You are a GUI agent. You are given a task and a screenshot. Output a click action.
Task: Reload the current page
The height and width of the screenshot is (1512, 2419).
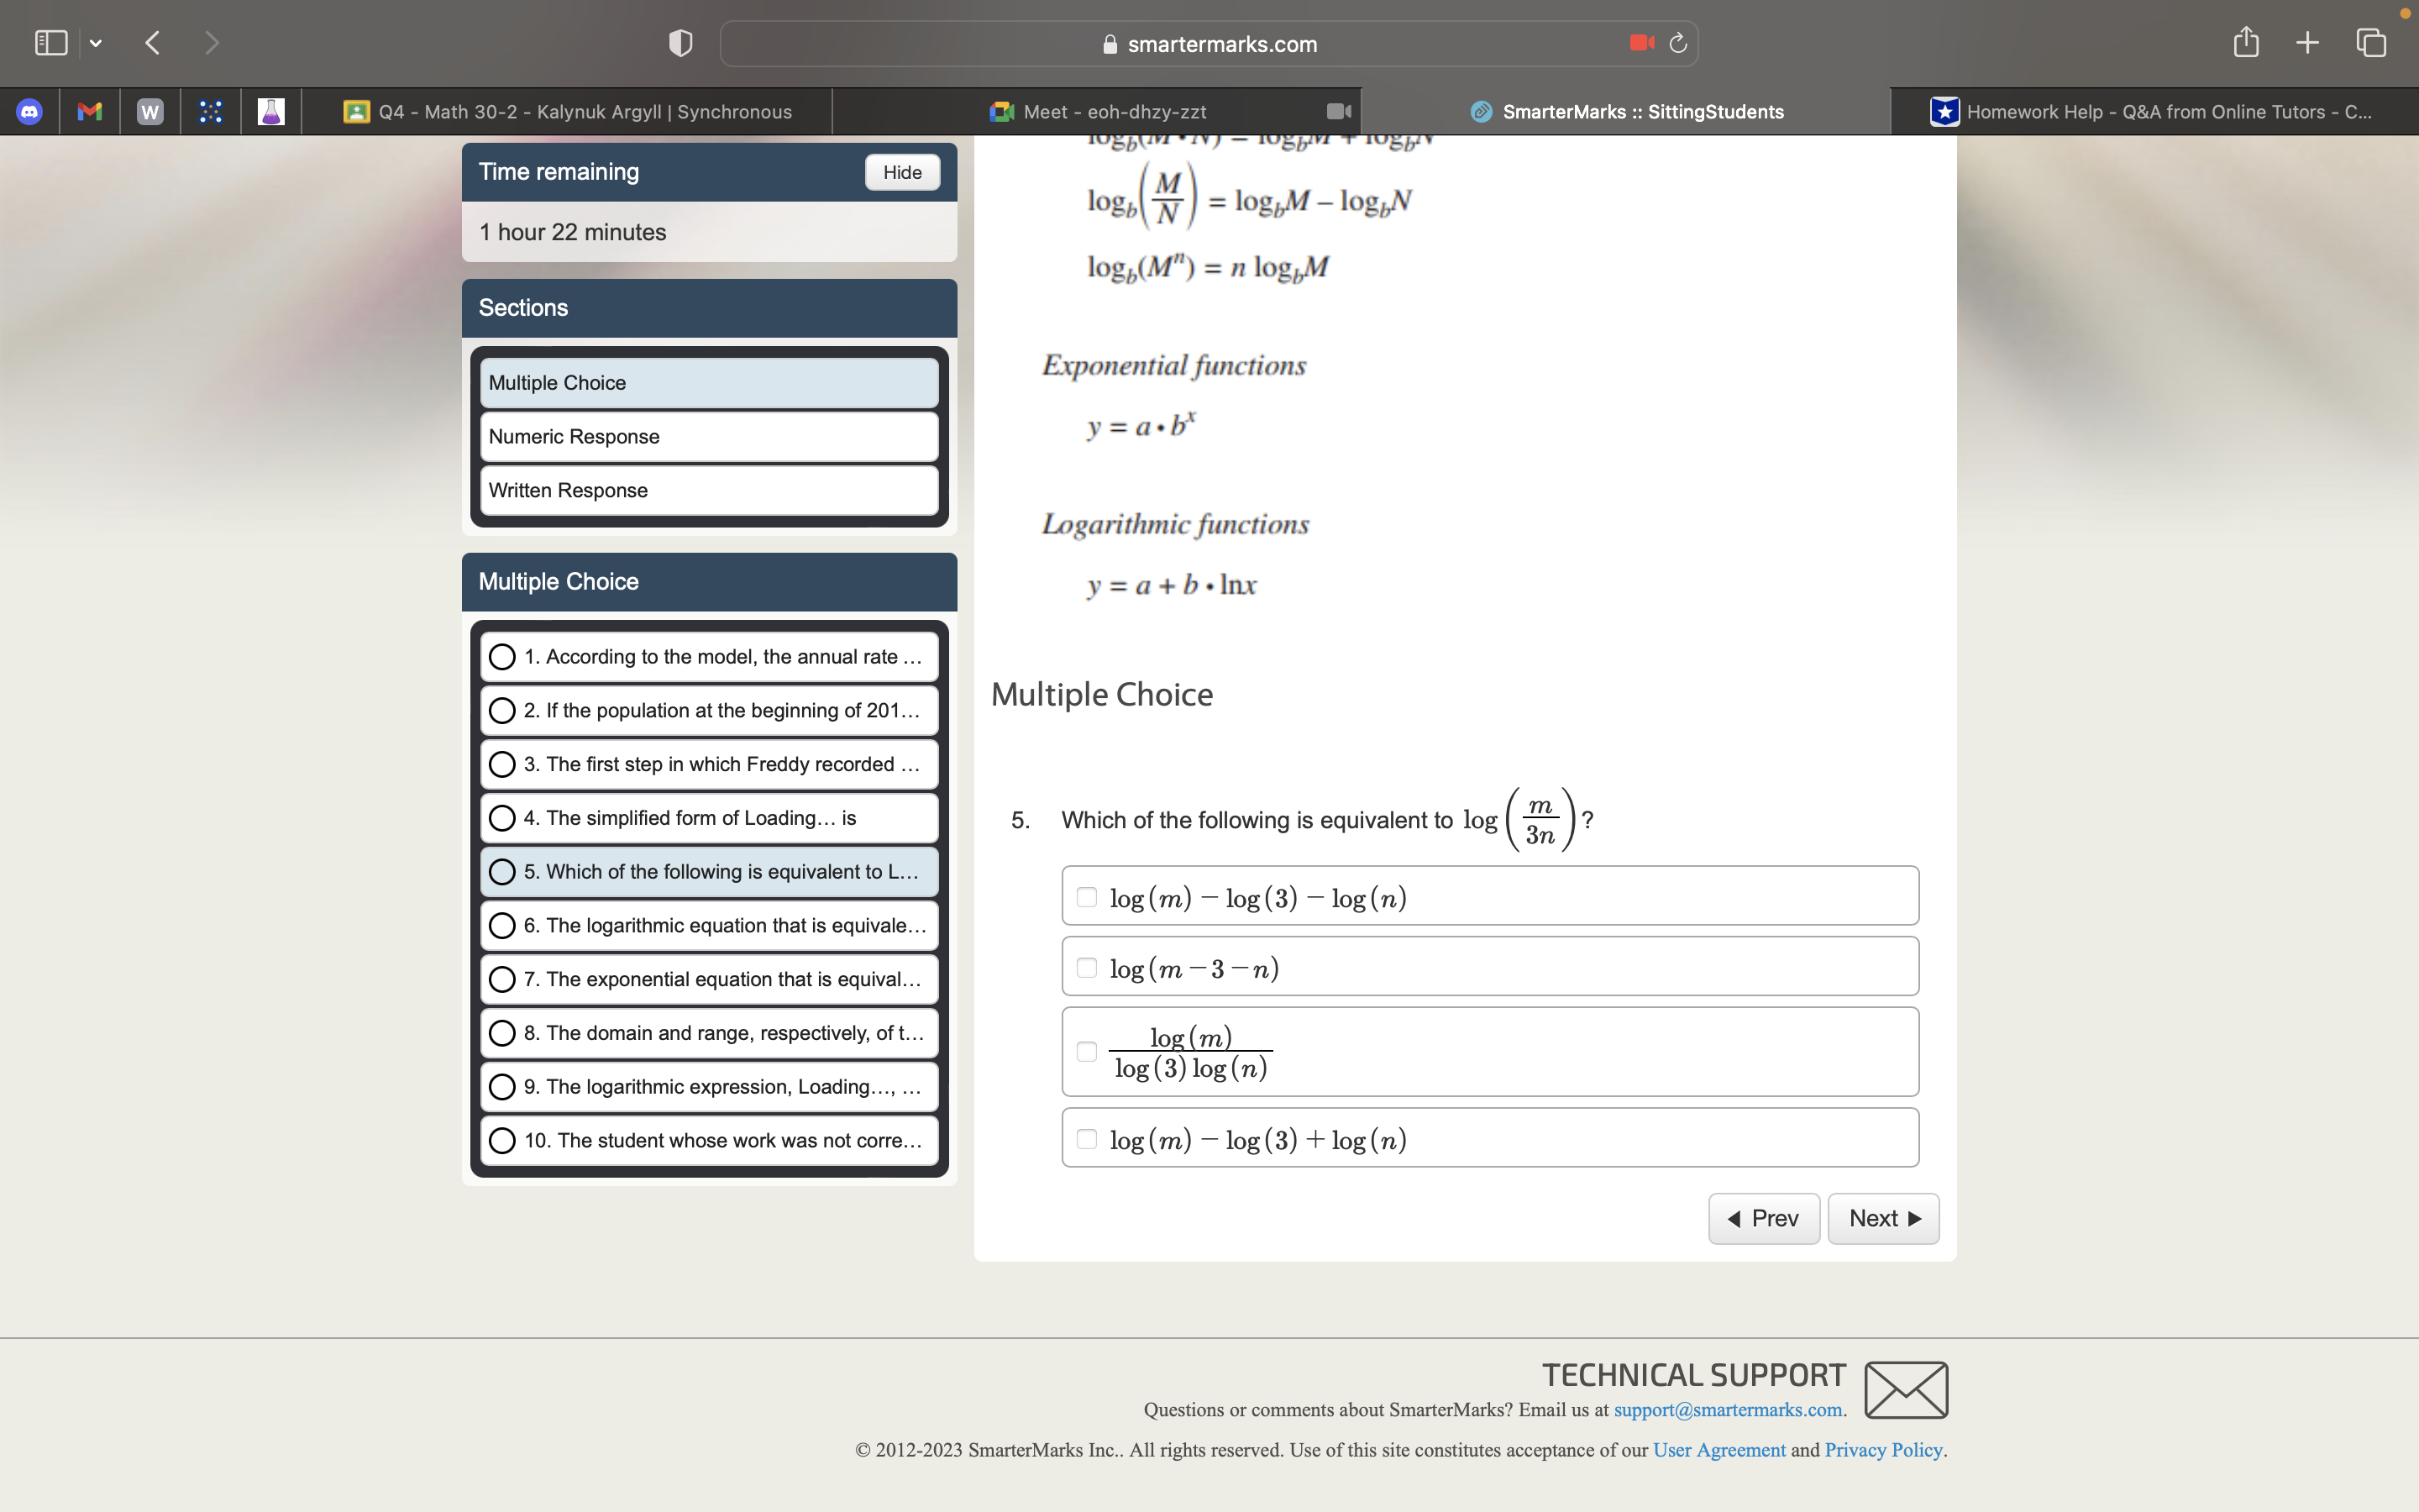1677,43
